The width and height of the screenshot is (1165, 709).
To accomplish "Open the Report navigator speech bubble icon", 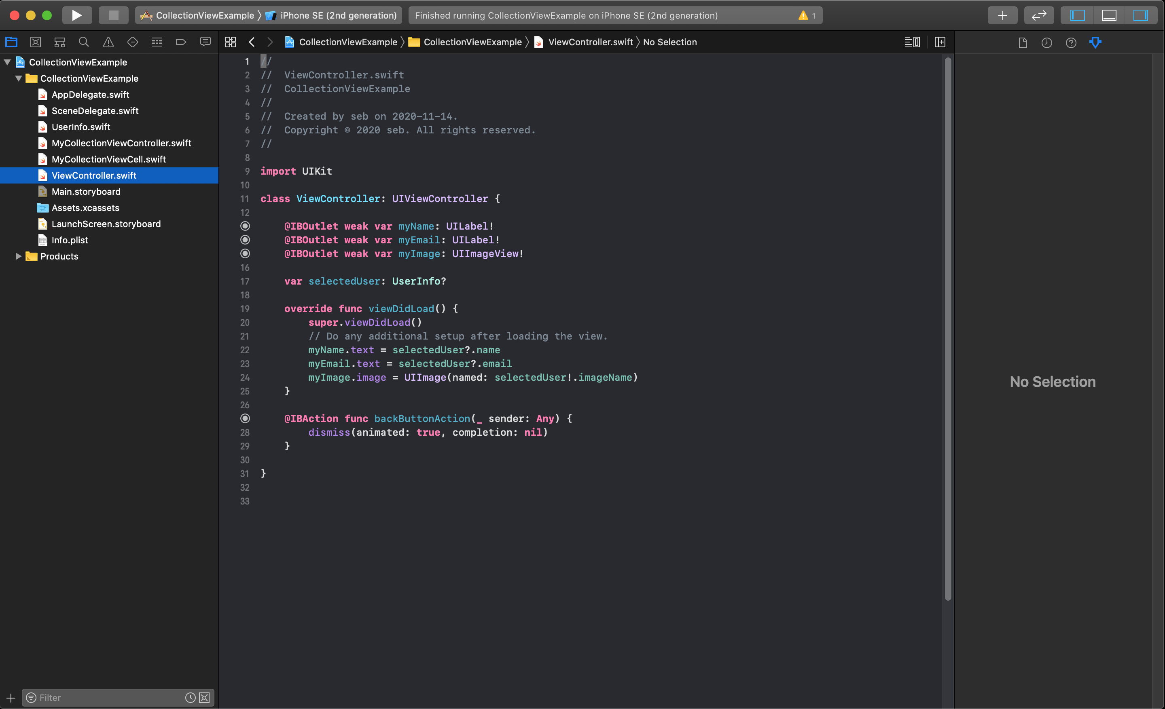I will 205,42.
